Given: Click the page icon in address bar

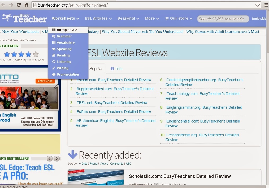Looking at the screenshot, I should point(35,5).
